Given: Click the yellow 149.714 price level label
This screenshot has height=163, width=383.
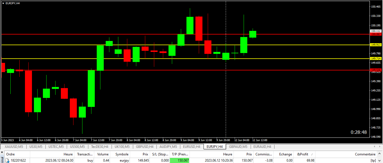Looking at the screenshot, I should click(376, 59).
